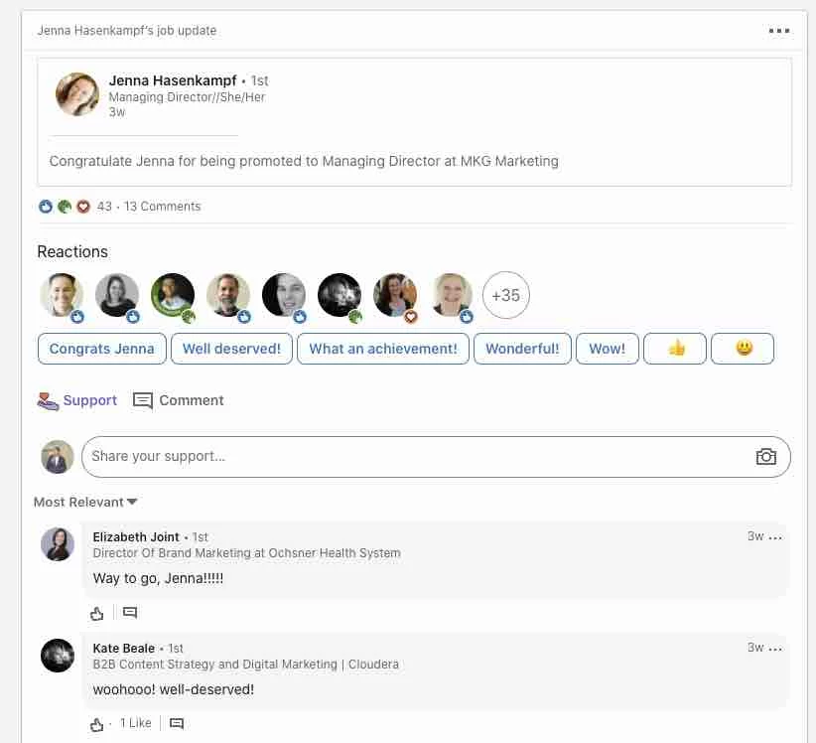Click the thumbs-up emoji quick reply

click(x=676, y=349)
